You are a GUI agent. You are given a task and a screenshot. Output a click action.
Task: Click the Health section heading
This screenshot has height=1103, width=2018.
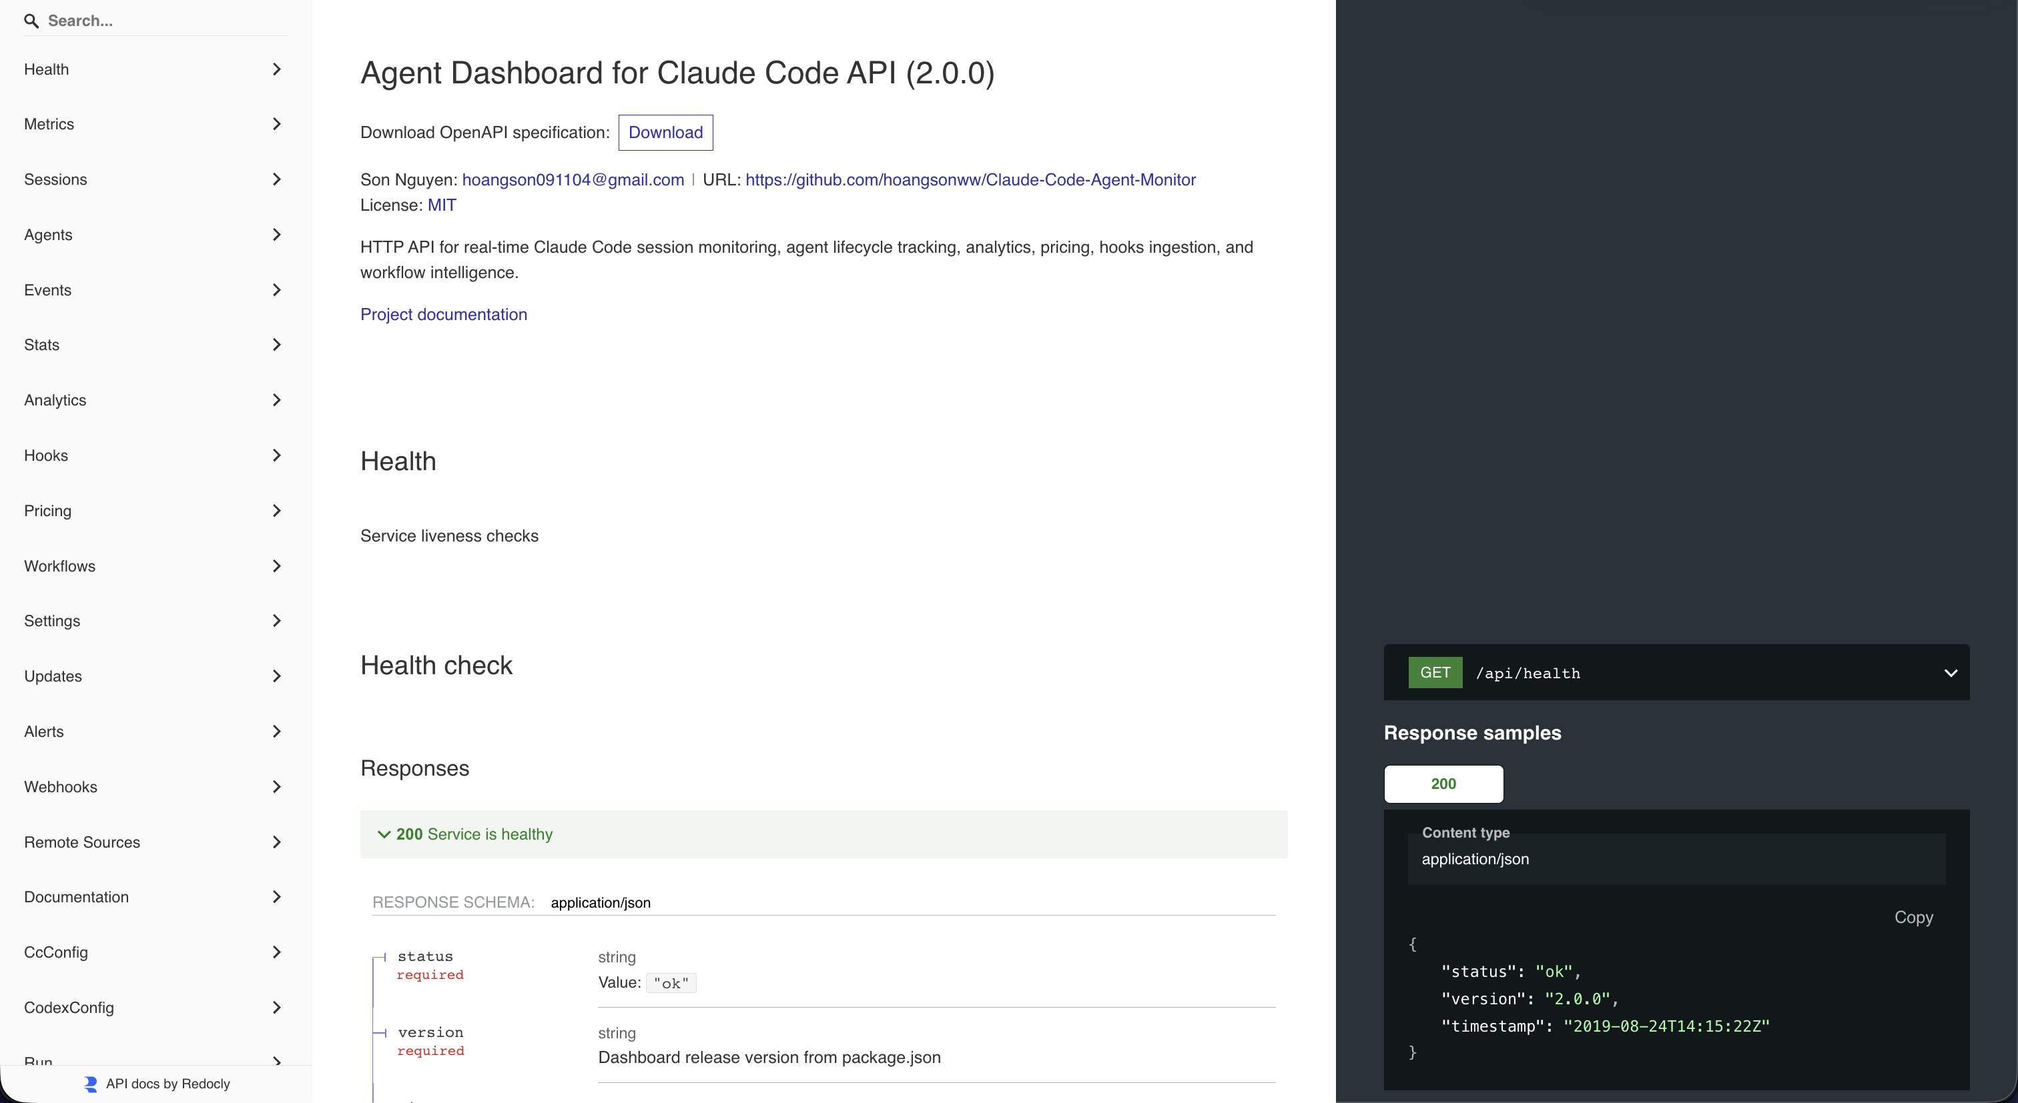coord(398,462)
